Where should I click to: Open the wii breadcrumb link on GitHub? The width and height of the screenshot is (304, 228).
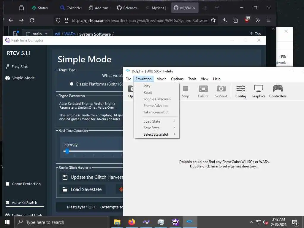(58, 34)
